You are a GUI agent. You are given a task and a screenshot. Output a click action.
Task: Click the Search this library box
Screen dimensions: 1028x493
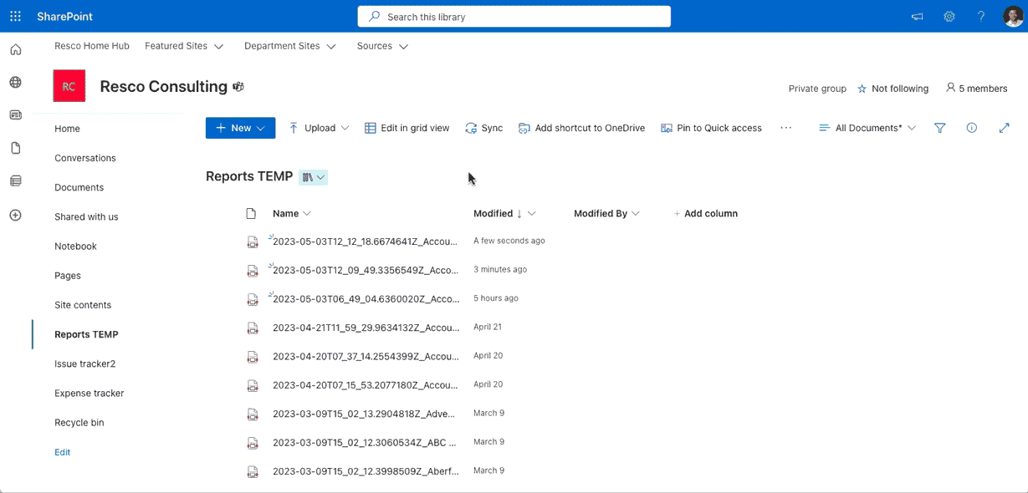tap(514, 17)
